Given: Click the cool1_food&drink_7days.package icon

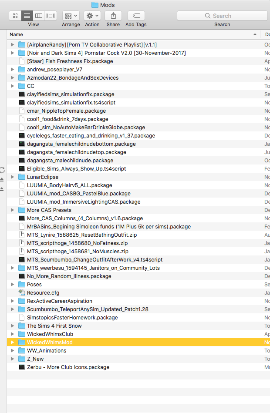Looking at the screenshot, I should [x=22, y=119].
